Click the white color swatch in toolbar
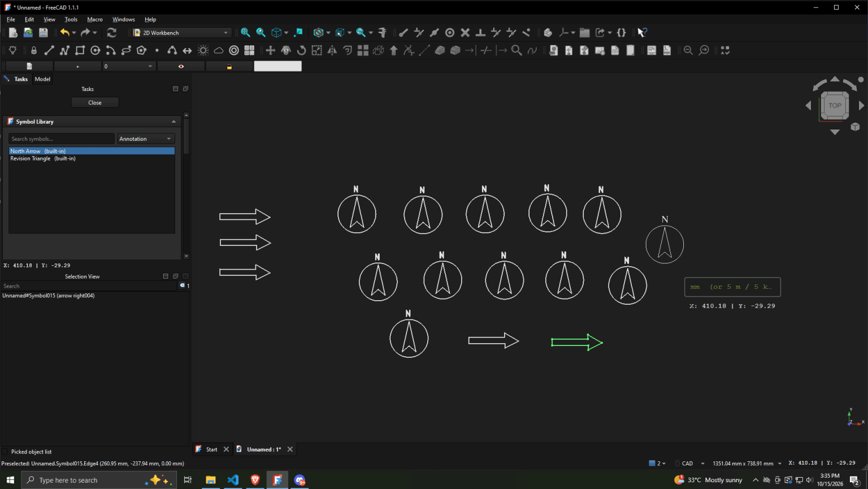 [277, 66]
